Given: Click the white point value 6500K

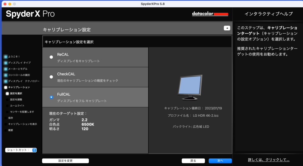Looking at the screenshot, I should (x=88, y=124).
